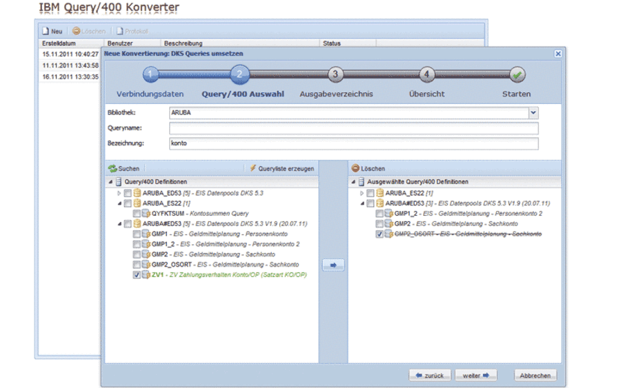Select step 2 Query/400 Auswahl

pyautogui.click(x=239, y=74)
